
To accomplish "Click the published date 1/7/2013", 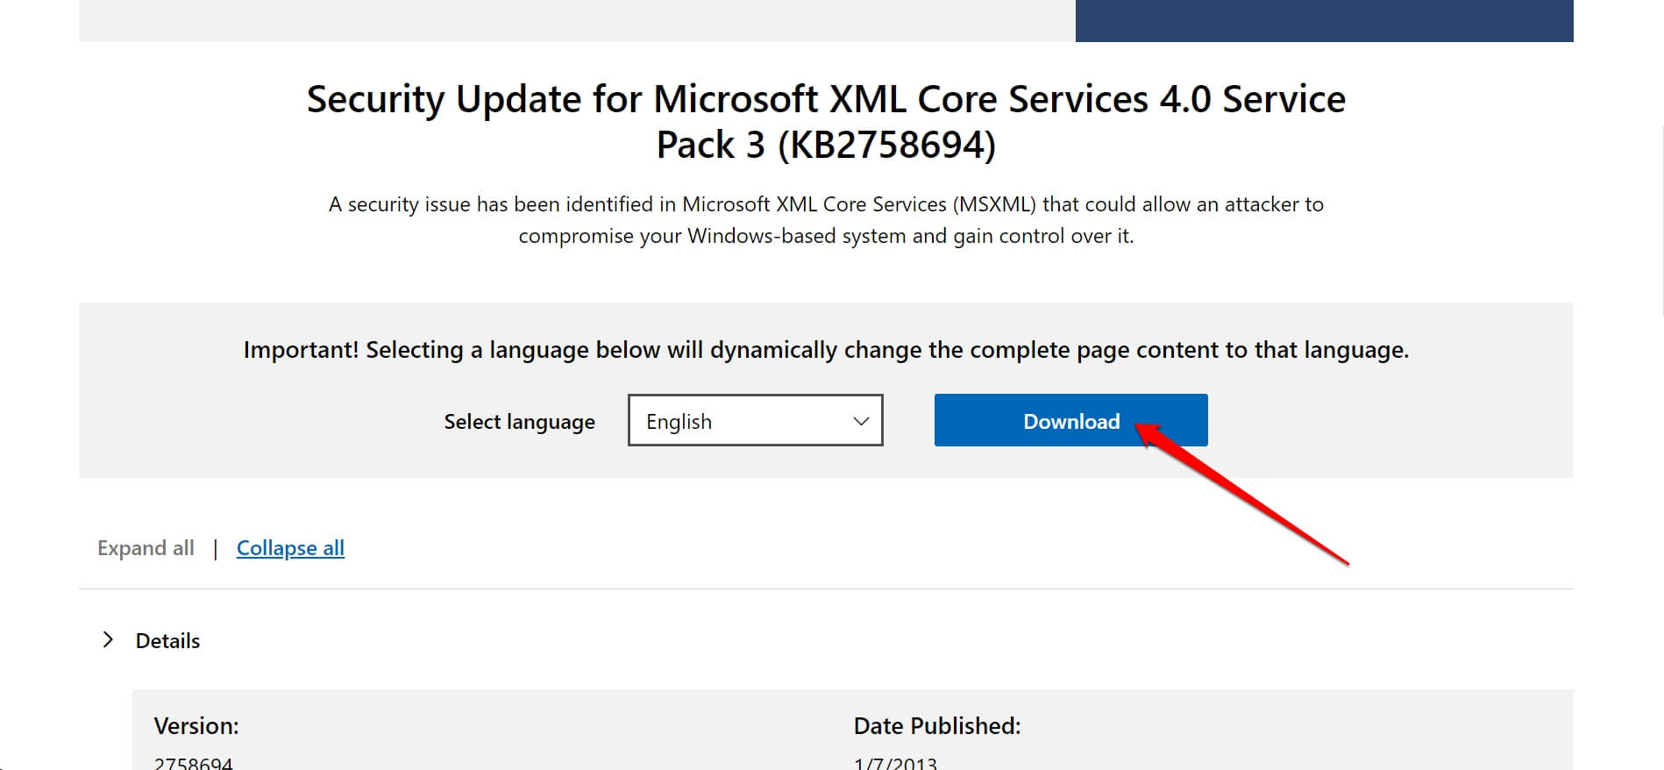I will pyautogui.click(x=895, y=762).
